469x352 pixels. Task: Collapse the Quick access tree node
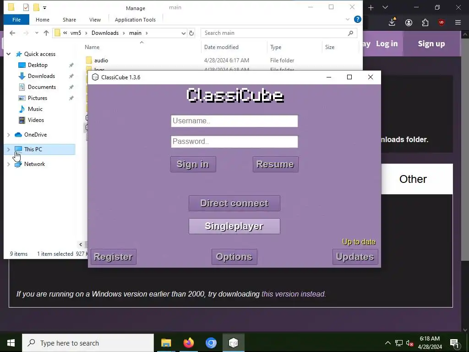pos(9,54)
